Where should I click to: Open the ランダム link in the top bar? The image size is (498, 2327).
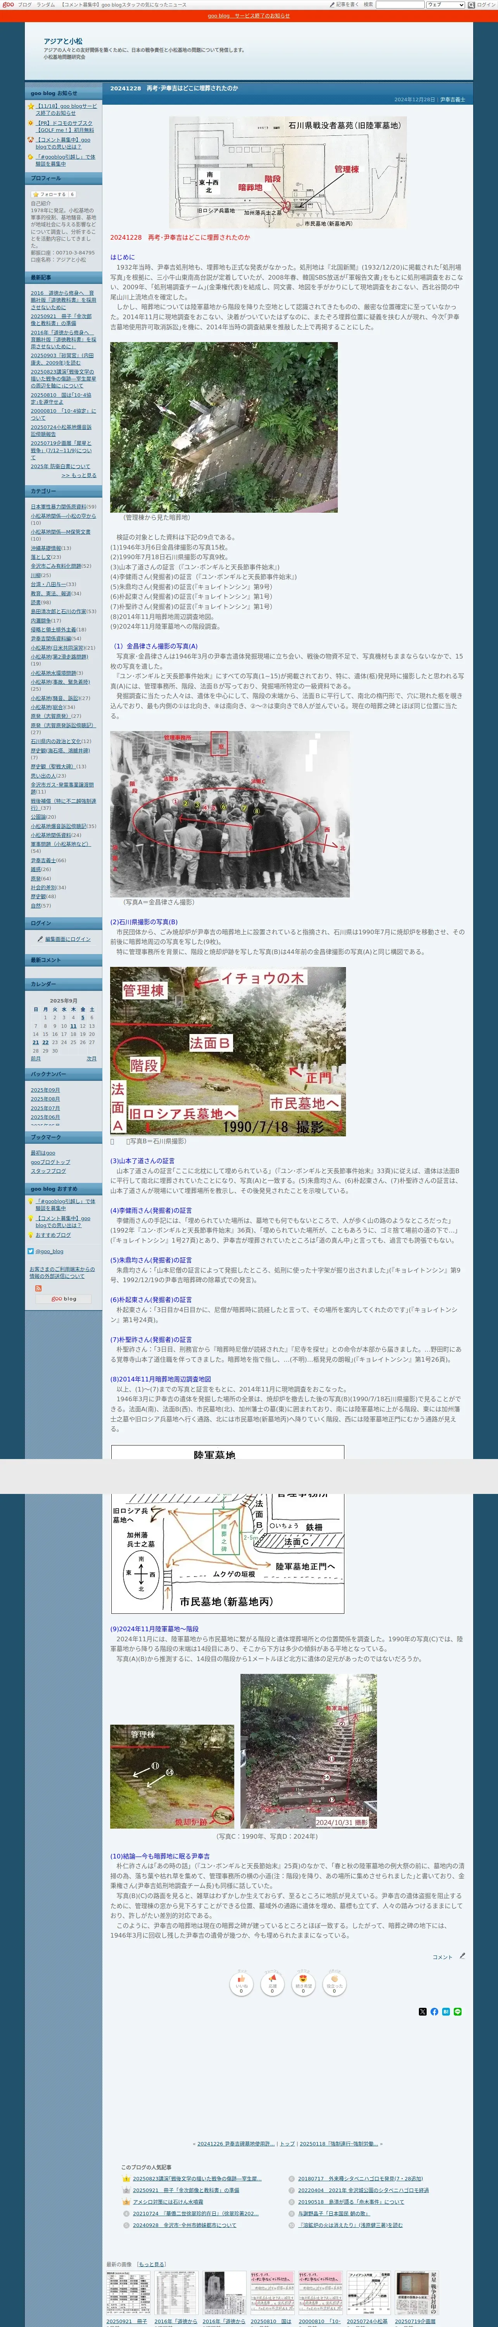click(x=45, y=5)
